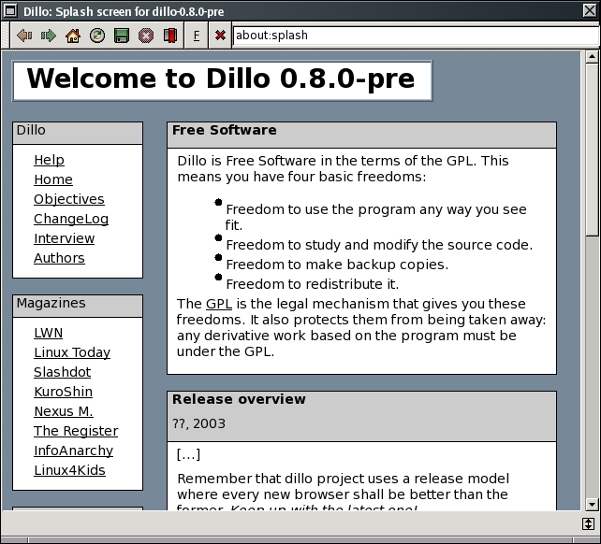
Task: Visit the LWN link
Action: [49, 333]
